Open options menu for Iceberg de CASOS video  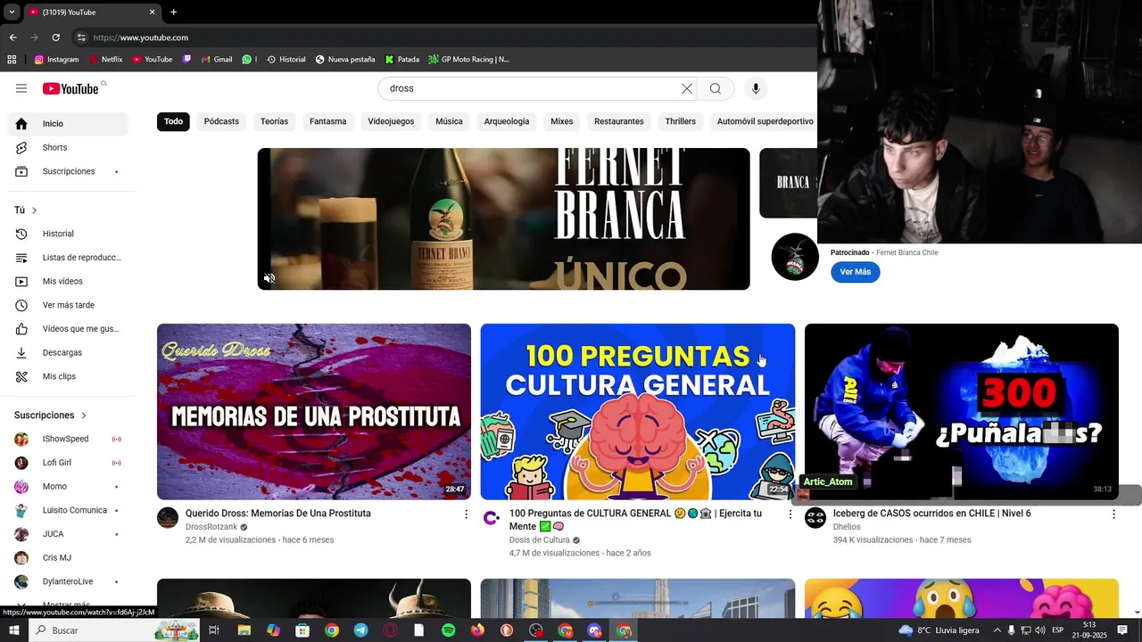1113,514
